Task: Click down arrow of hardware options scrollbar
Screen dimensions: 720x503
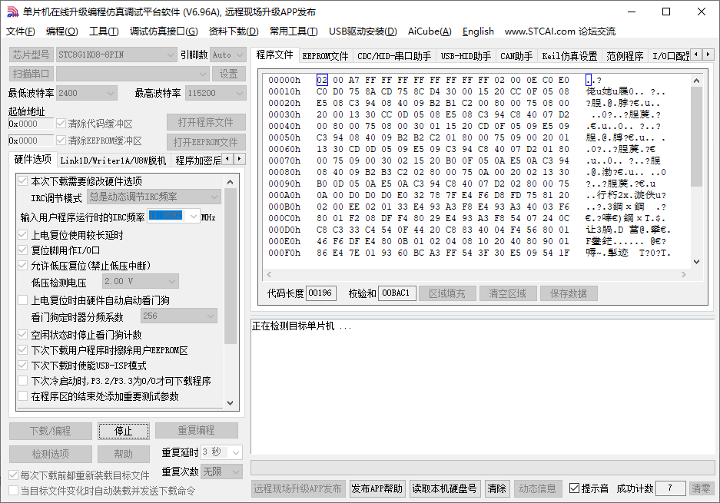Action: point(231,402)
